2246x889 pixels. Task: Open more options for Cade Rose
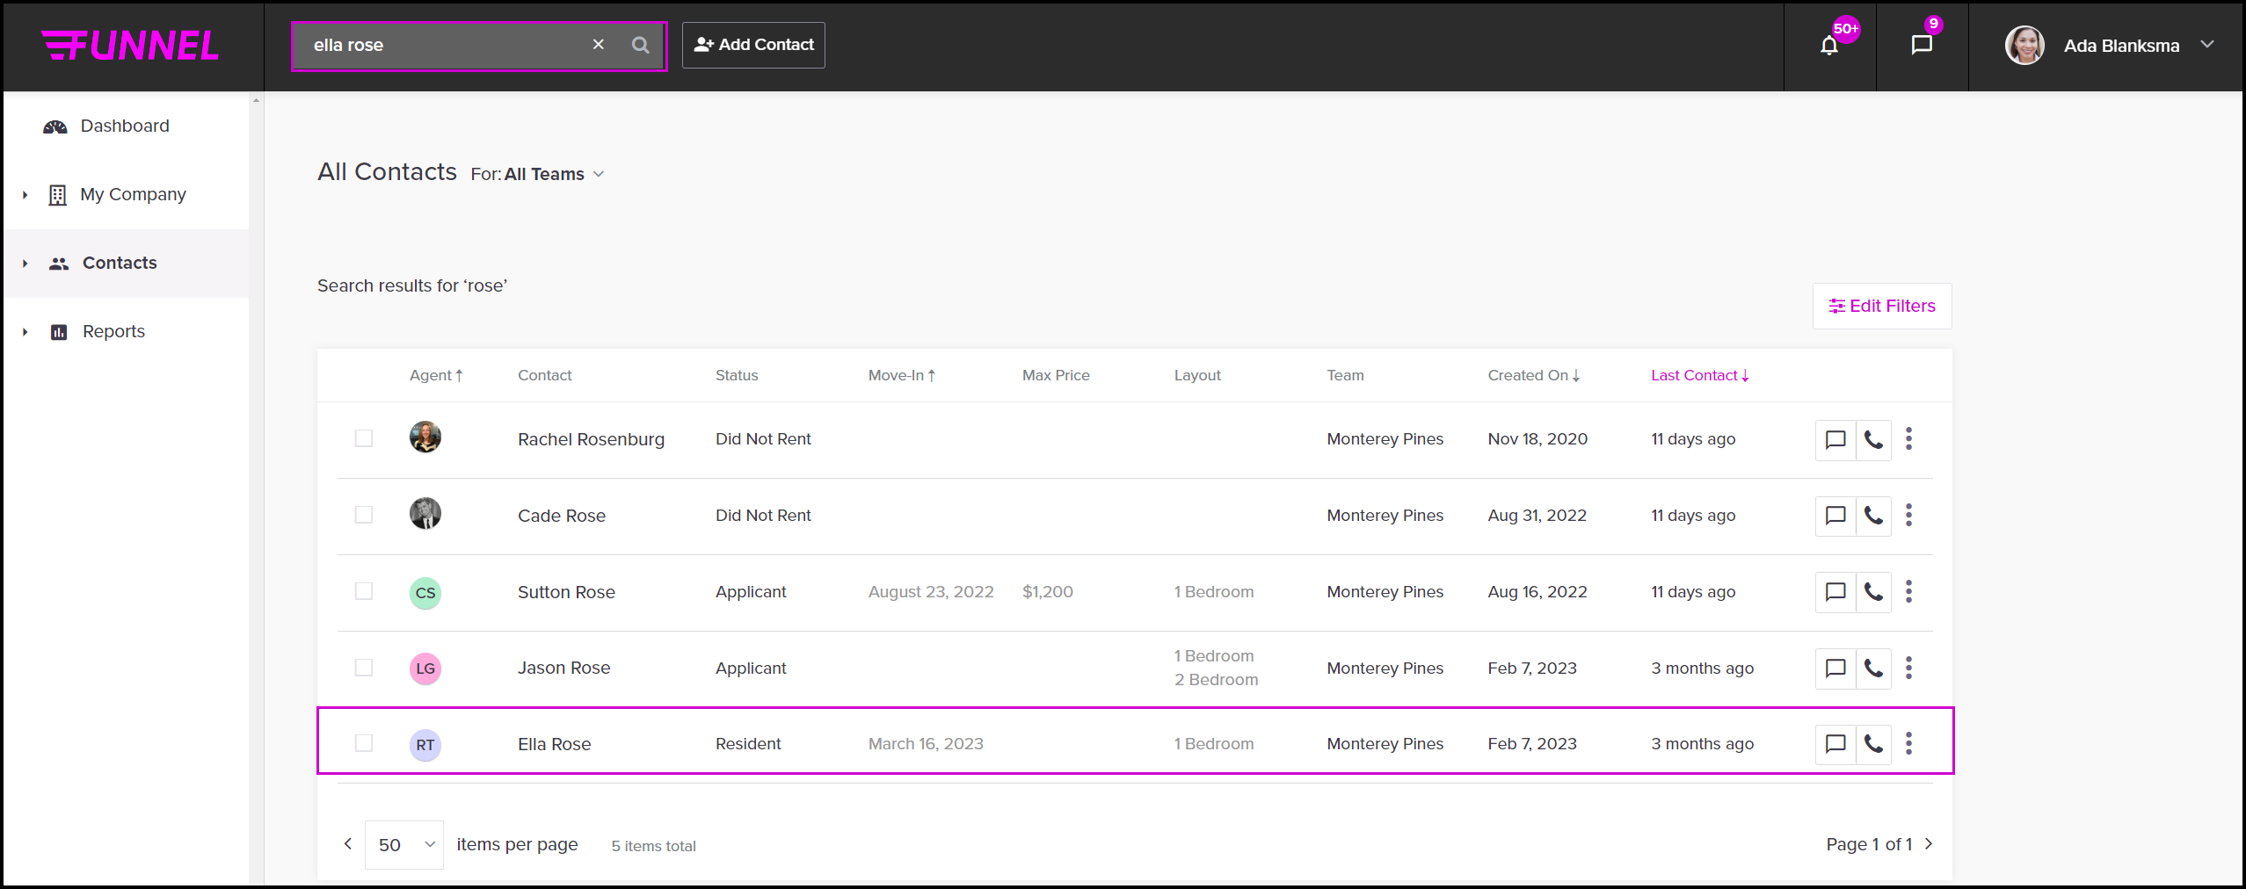point(1908,515)
